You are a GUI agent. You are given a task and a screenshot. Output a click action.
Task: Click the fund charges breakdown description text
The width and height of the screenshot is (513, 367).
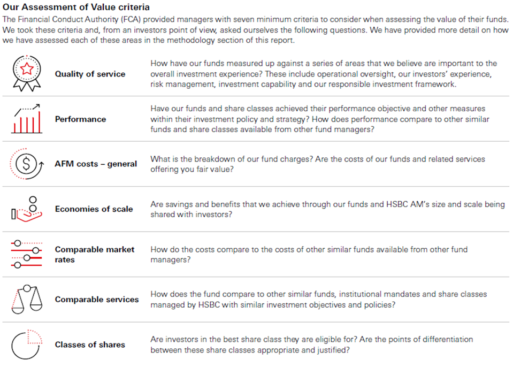(318, 164)
